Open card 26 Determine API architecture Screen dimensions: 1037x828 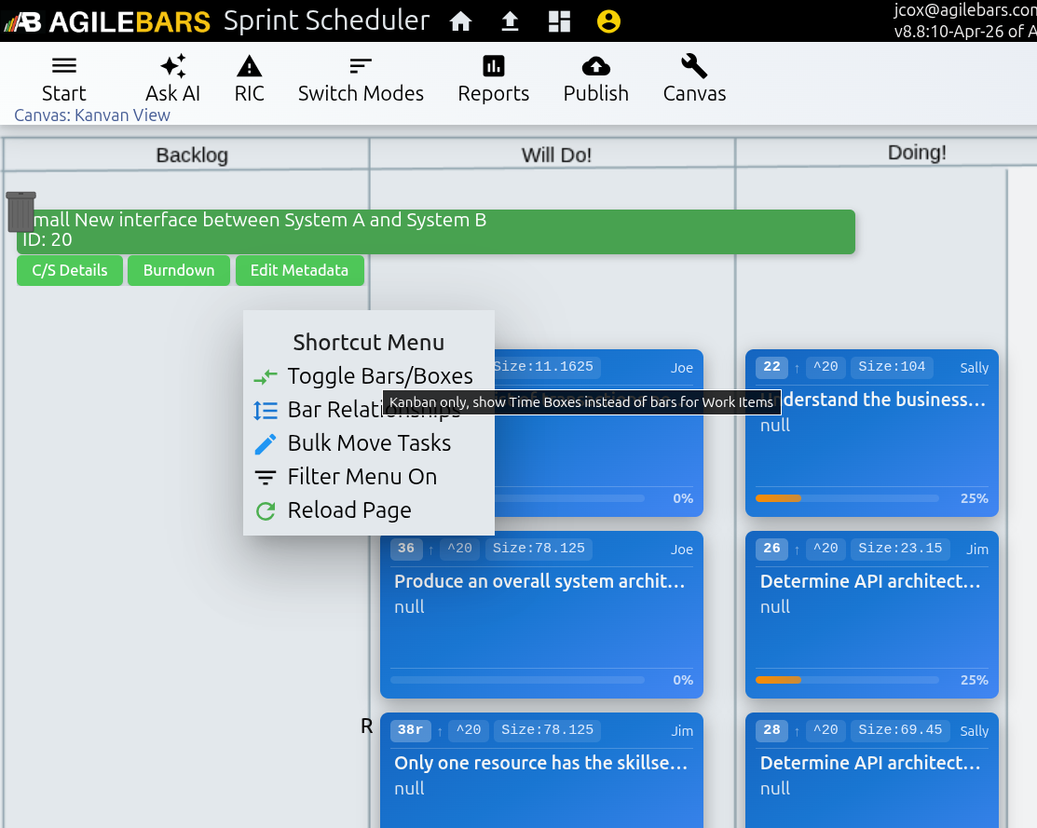click(x=872, y=615)
